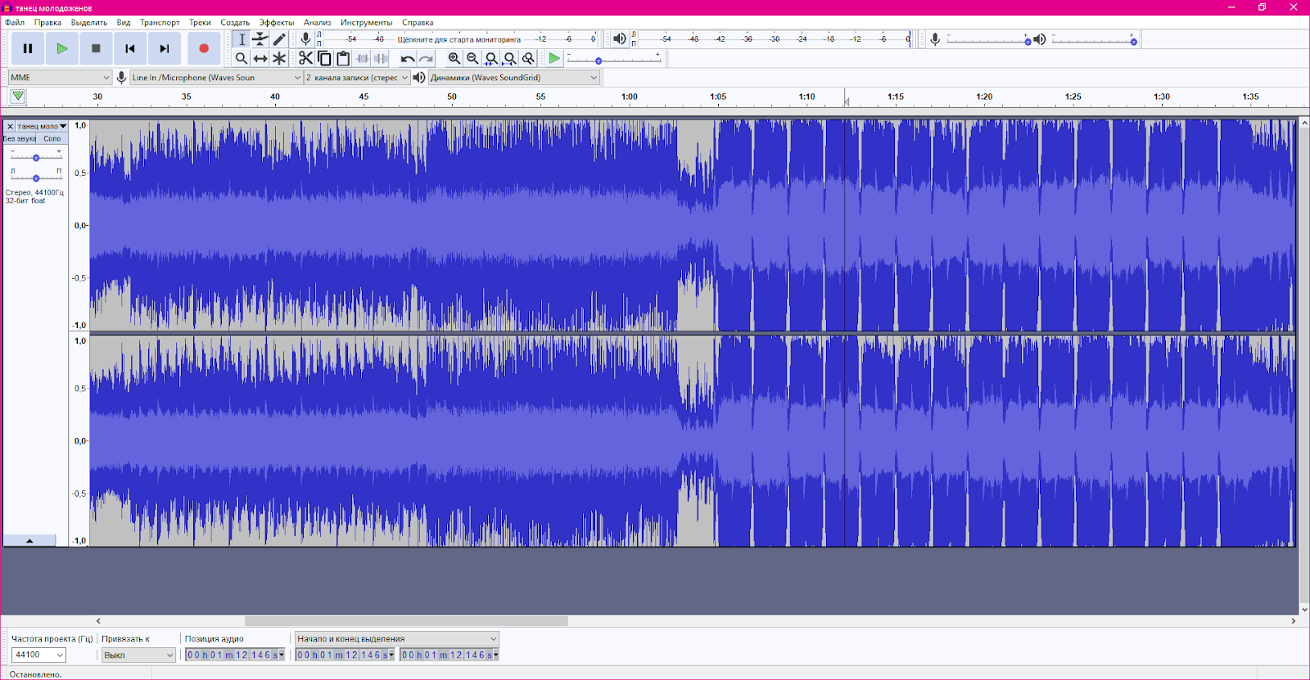Fit selection to window width
The height and width of the screenshot is (680, 1310).
pyautogui.click(x=491, y=58)
